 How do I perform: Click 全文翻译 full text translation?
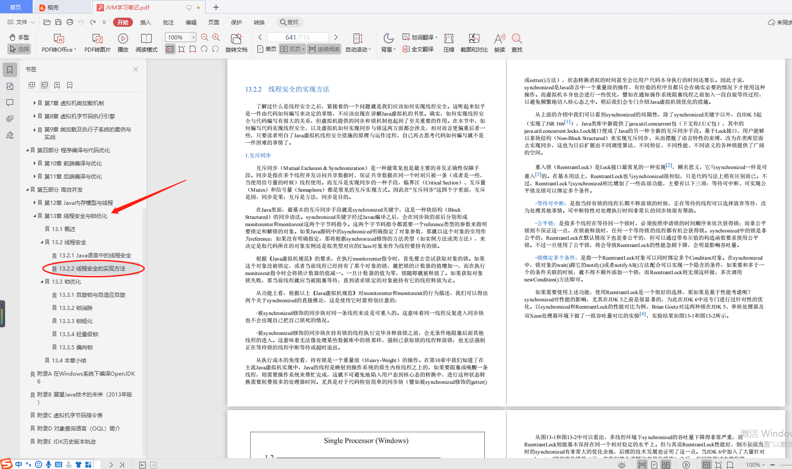pyautogui.click(x=418, y=49)
